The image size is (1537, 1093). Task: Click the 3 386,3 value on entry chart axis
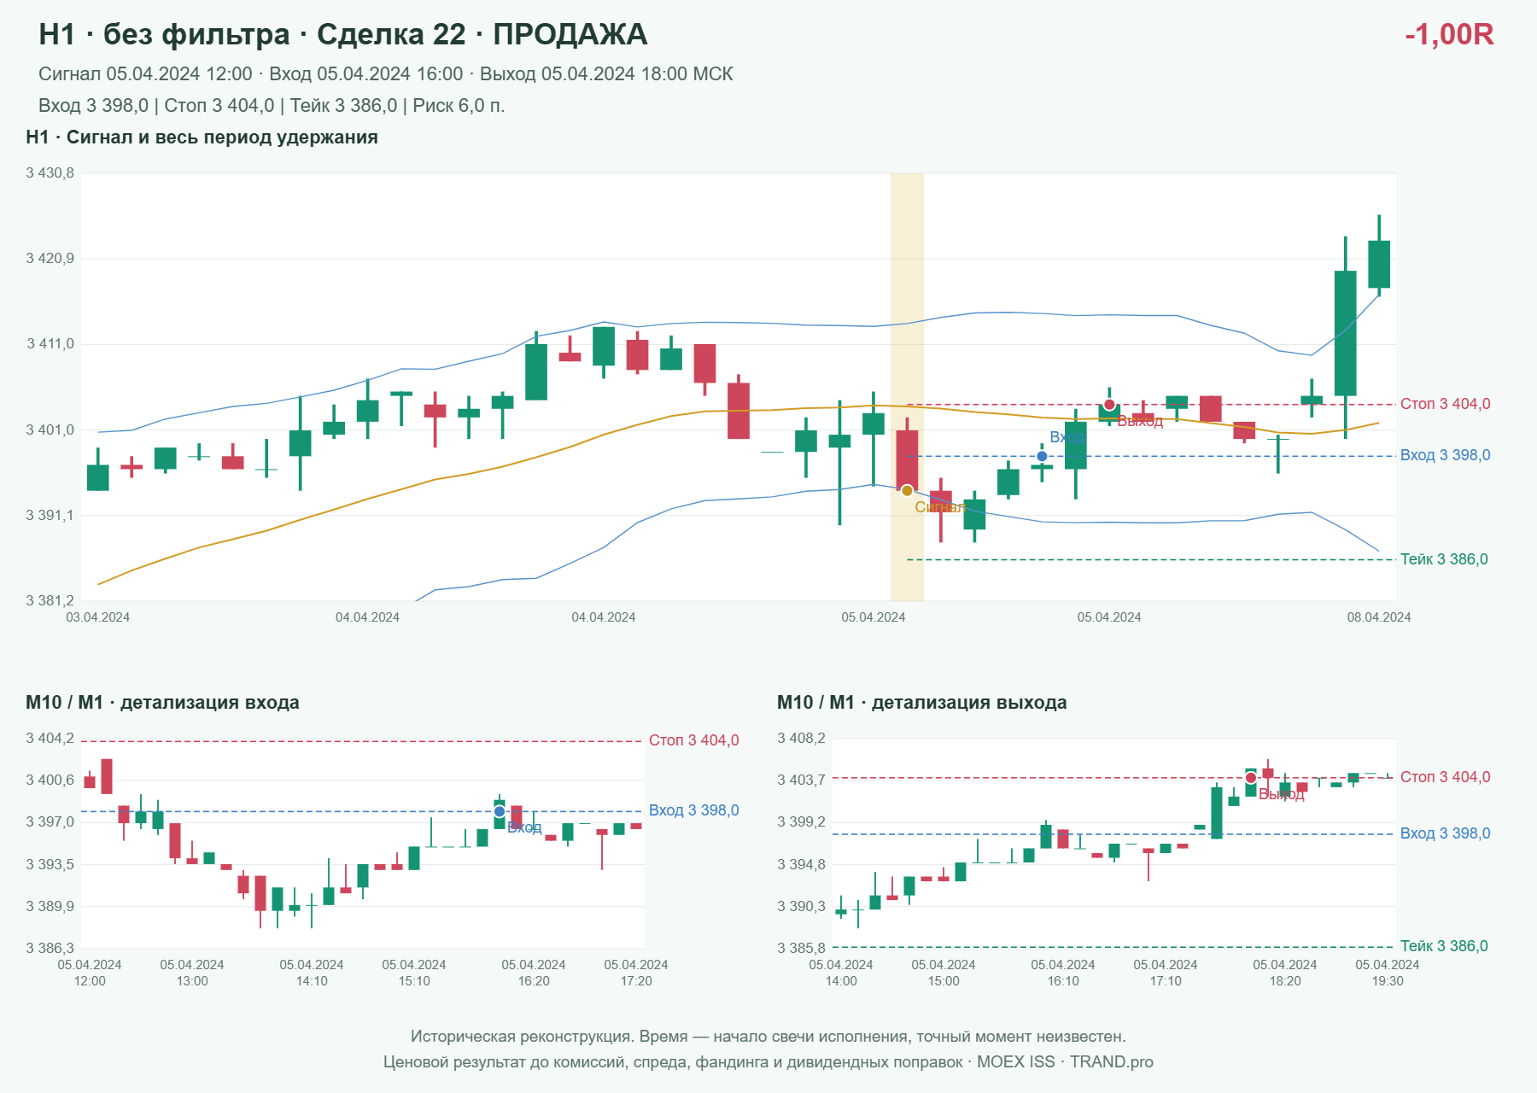[x=50, y=948]
